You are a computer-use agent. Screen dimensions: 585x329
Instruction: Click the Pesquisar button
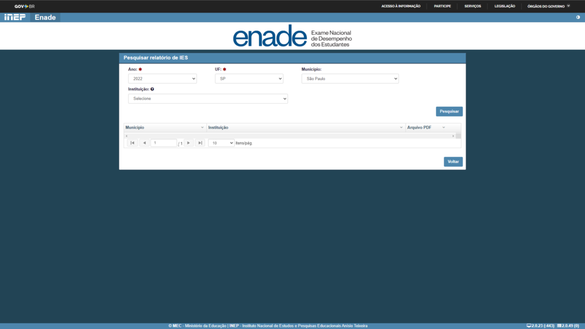449,111
